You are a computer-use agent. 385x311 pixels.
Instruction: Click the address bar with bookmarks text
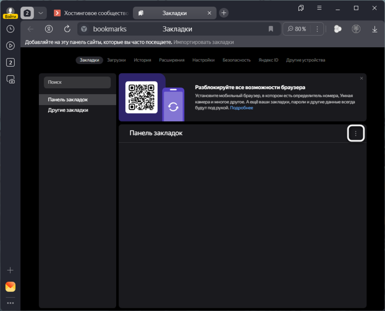pos(179,29)
